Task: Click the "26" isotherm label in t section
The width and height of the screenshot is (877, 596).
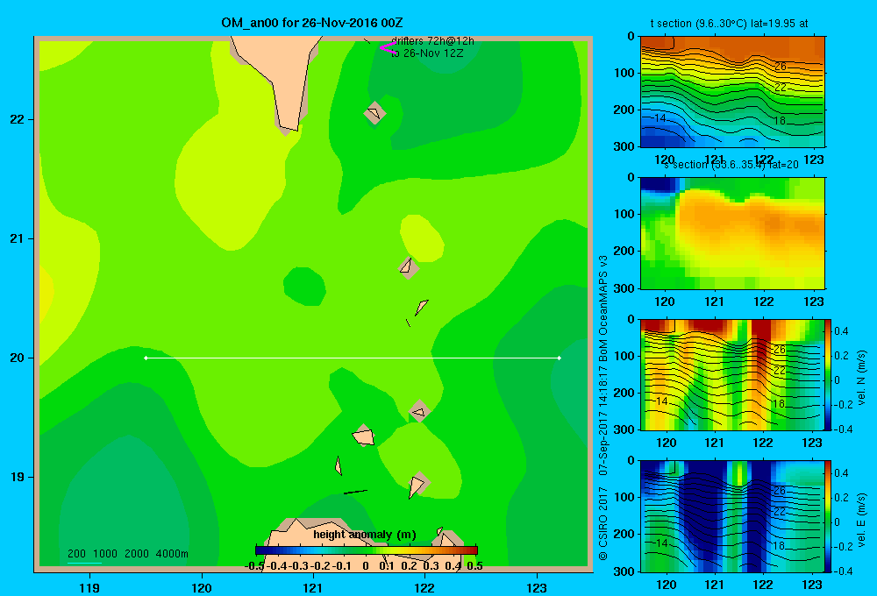Action: pyautogui.click(x=781, y=67)
